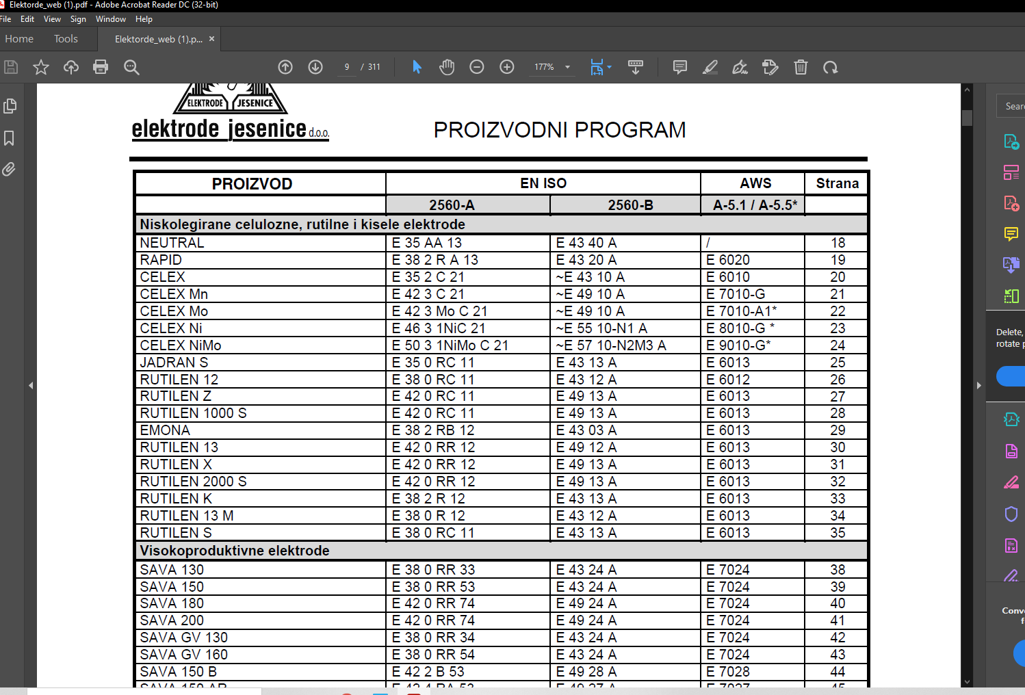Select the arrow selection tool

(417, 67)
